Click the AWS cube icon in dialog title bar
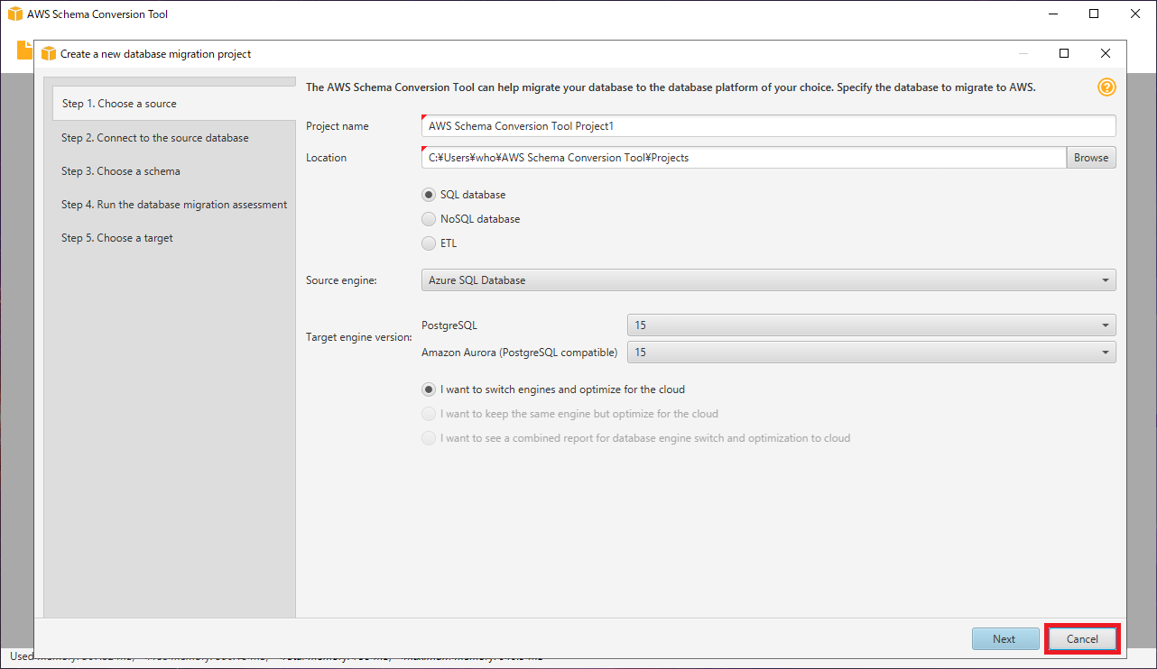 click(x=49, y=54)
